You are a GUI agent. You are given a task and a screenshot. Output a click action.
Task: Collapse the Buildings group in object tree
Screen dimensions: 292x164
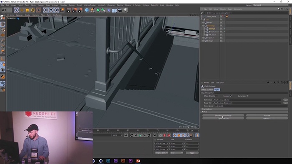point(203,26)
